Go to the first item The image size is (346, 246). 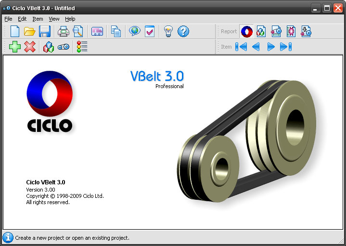point(241,47)
